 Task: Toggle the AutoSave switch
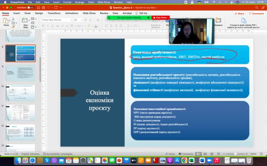click(x=31, y=7)
